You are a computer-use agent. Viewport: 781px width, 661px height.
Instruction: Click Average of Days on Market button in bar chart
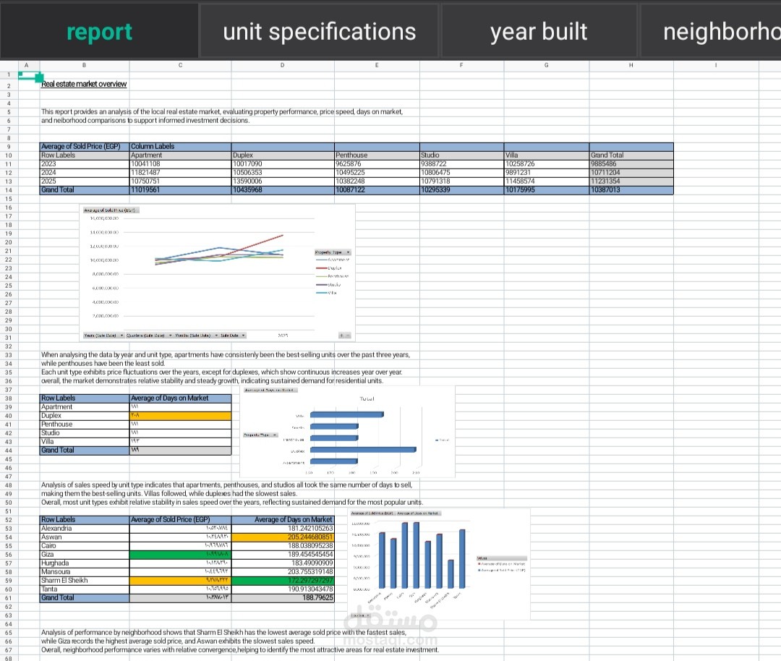click(x=270, y=390)
